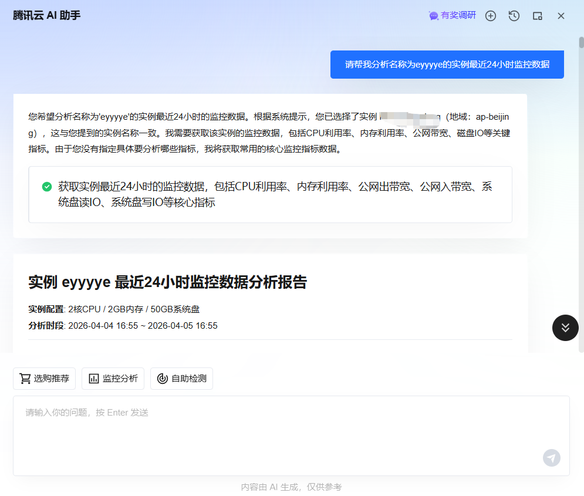Close the AI assistant panel

pyautogui.click(x=561, y=16)
